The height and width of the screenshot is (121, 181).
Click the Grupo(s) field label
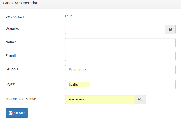pos(13,69)
